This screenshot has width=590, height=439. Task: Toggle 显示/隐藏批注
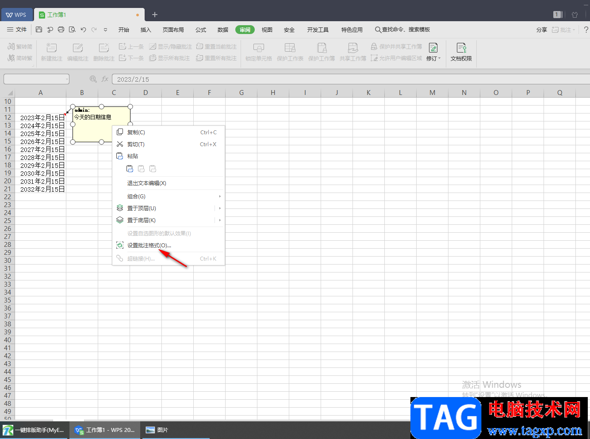(x=170, y=46)
